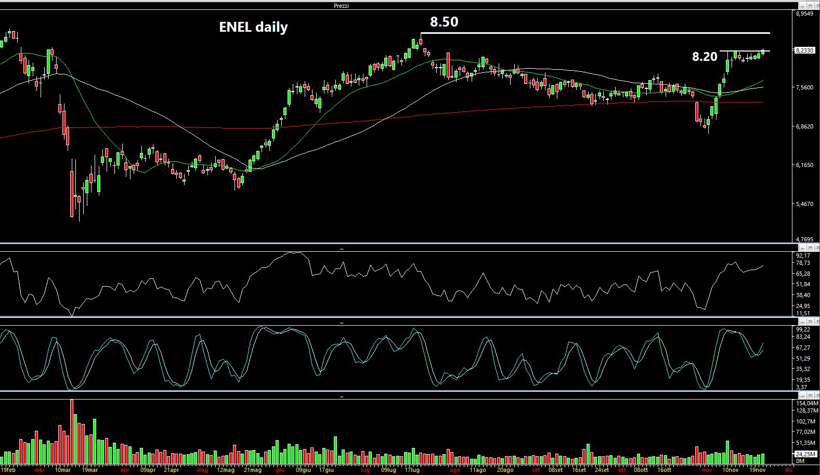Click the 19nov date label

point(758,470)
